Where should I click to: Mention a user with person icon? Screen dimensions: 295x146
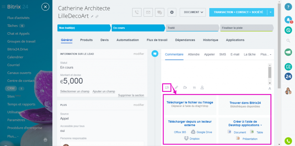click(202, 87)
